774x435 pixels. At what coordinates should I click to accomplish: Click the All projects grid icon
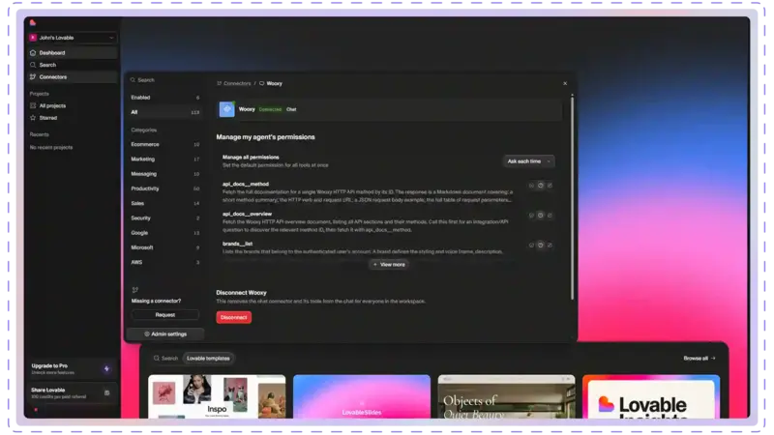33,105
